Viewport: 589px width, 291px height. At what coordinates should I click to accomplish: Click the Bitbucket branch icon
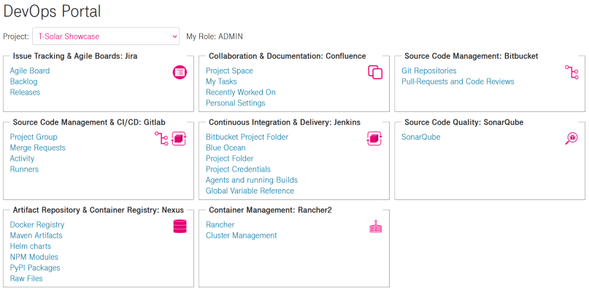(x=571, y=72)
